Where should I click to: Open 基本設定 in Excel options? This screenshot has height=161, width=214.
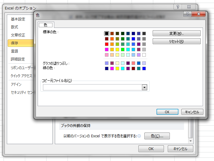18,19
